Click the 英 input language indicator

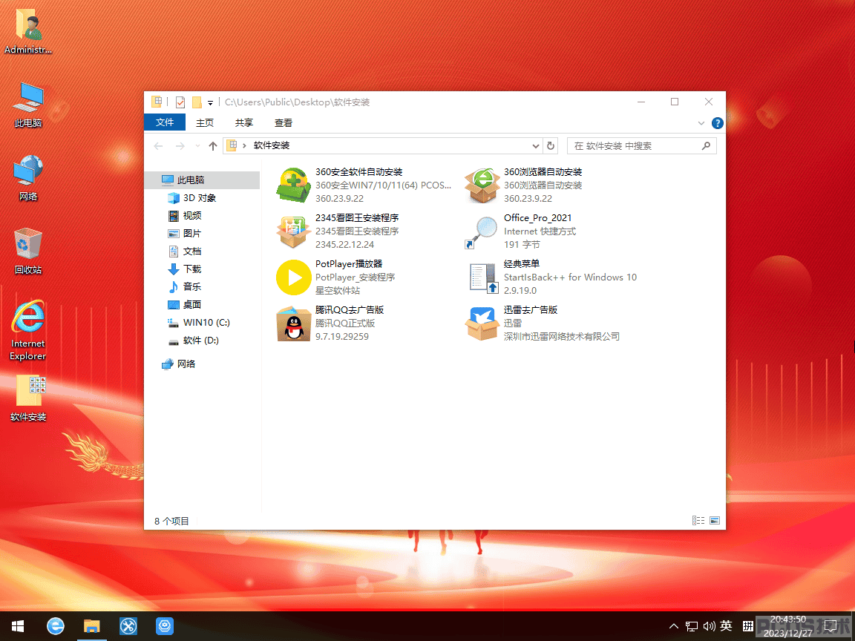(726, 625)
